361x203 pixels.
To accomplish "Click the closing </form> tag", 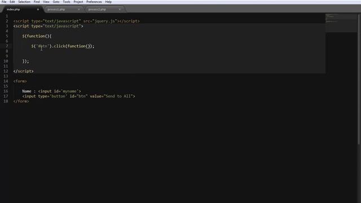I will (21, 101).
